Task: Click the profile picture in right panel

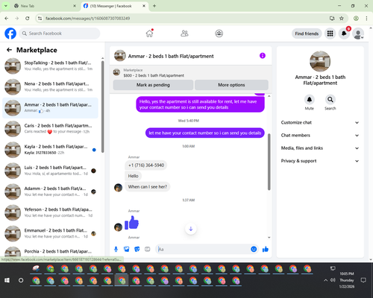Action: 320,61
